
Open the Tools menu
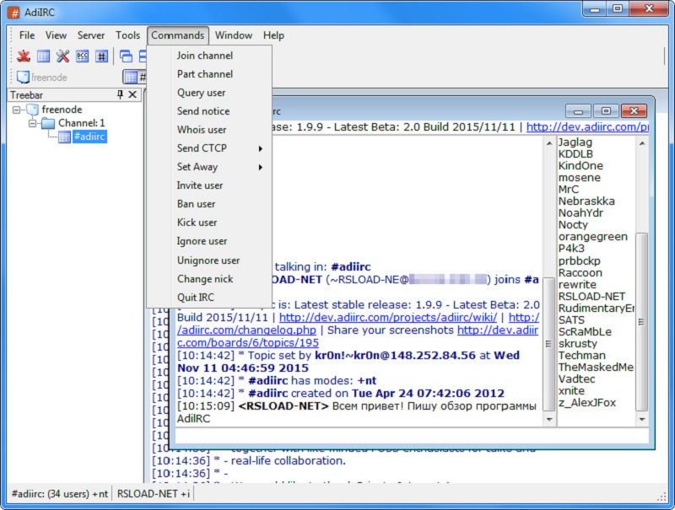pyautogui.click(x=127, y=35)
